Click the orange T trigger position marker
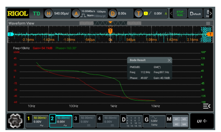The height and width of the screenshot is (132, 221). click(110, 31)
